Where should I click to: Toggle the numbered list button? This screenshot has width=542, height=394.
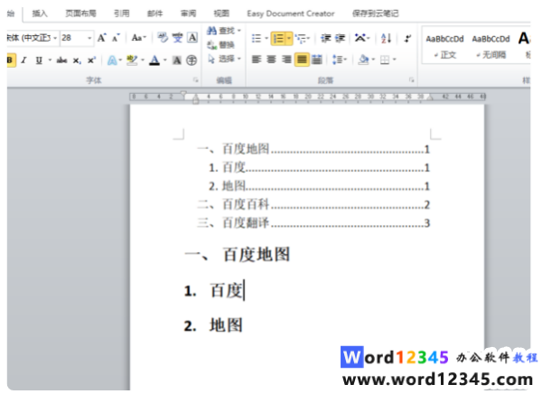278,38
